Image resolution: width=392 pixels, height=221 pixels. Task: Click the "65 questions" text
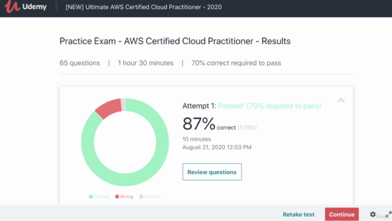tap(80, 63)
